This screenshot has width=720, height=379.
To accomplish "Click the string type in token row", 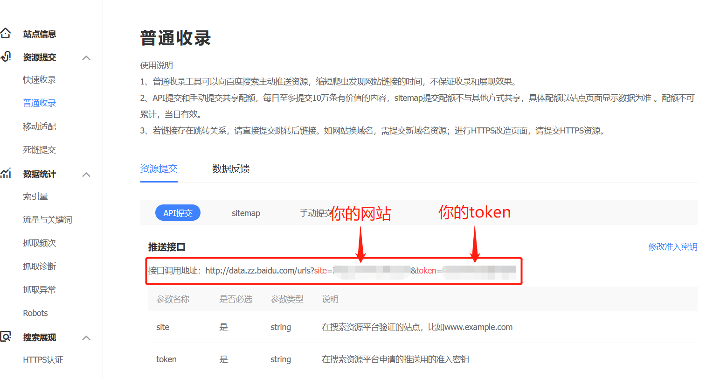I will 281,359.
